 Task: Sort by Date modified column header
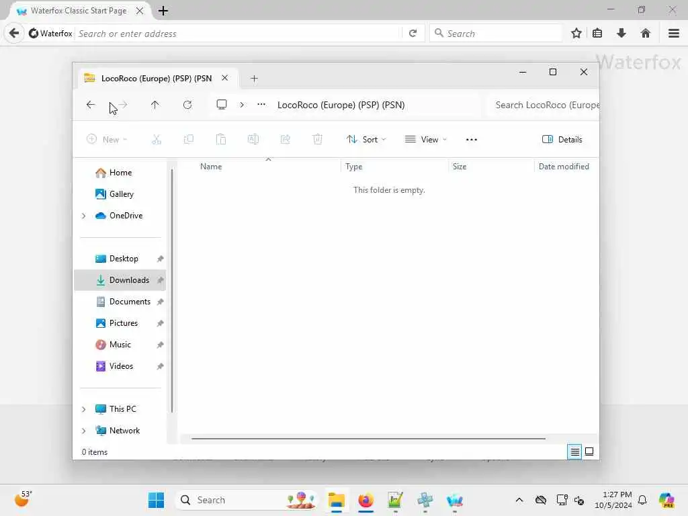(x=564, y=167)
